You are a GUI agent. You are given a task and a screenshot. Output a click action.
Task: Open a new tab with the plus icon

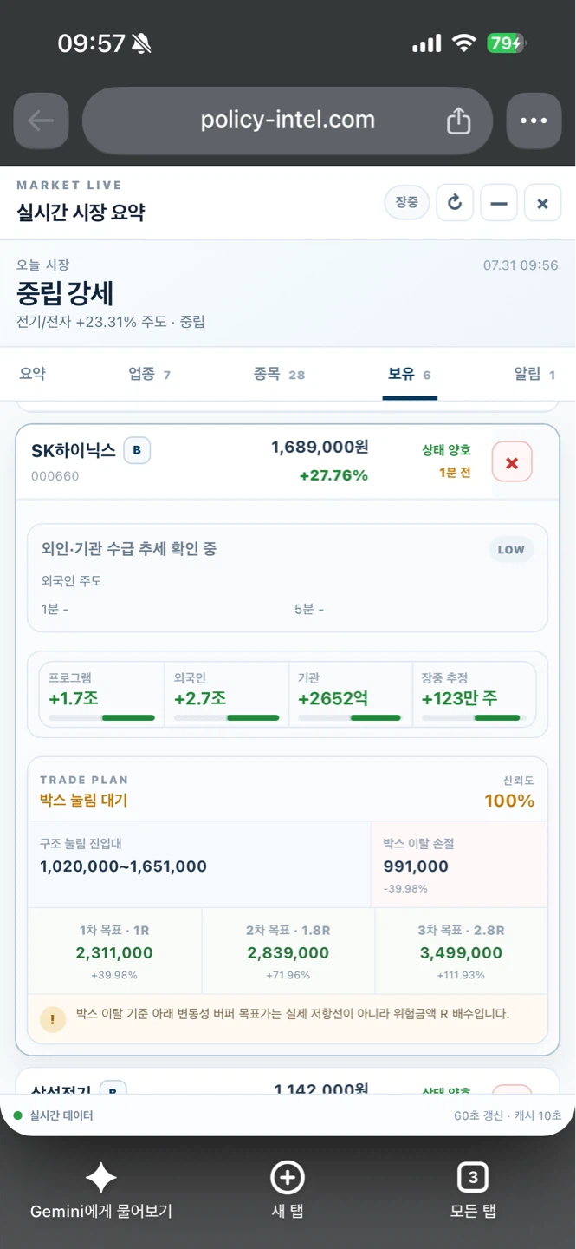[288, 1178]
